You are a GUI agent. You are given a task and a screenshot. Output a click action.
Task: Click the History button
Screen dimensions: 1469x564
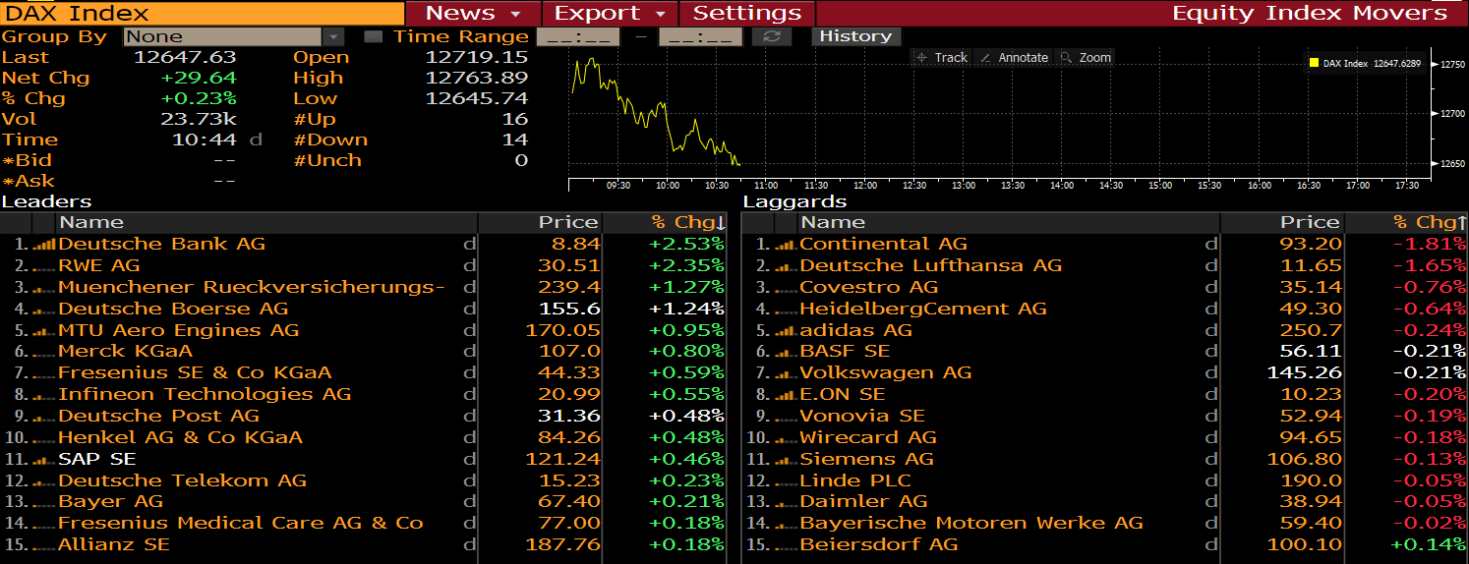pyautogui.click(x=855, y=36)
